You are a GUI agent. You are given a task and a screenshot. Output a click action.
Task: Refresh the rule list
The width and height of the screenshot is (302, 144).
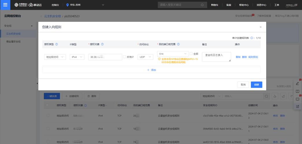pos(291,96)
